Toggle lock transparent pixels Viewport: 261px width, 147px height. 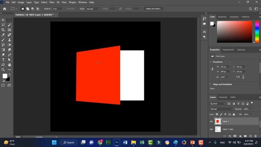(x=217, y=114)
